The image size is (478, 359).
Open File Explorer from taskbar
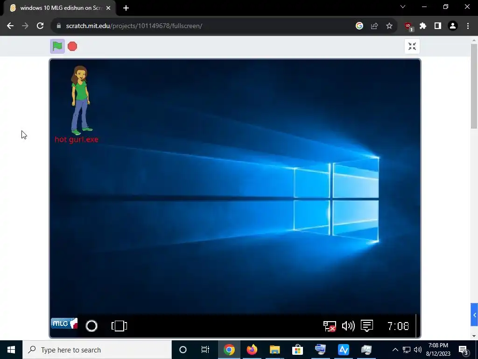coord(274,350)
